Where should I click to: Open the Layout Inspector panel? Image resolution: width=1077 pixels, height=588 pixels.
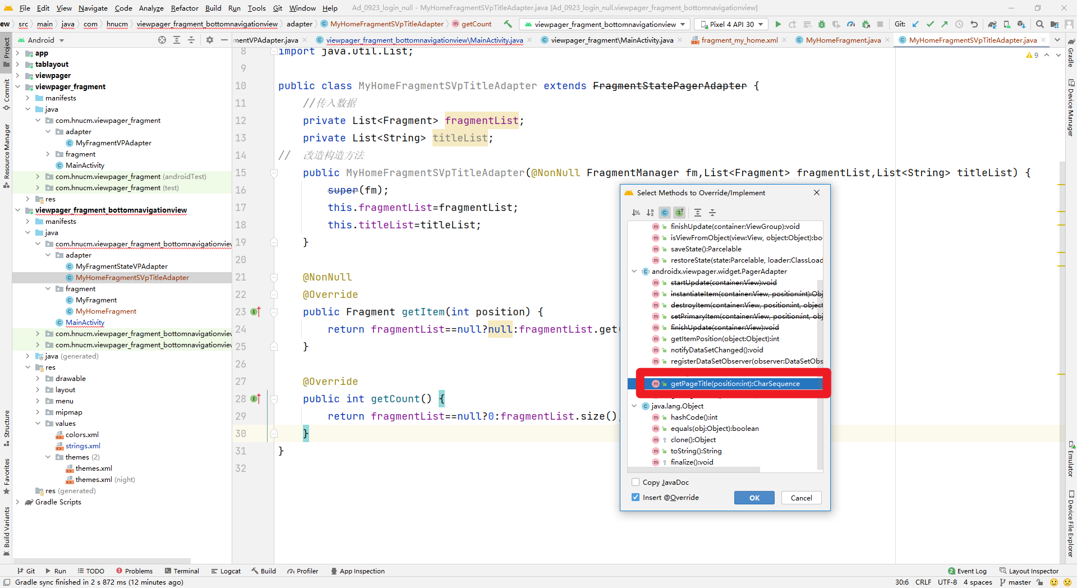tap(1029, 571)
